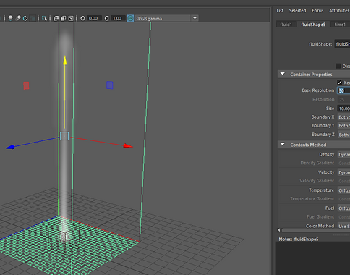The height and width of the screenshot is (275, 350).
Task: Open the Temperature method dropdown
Action: (343, 190)
